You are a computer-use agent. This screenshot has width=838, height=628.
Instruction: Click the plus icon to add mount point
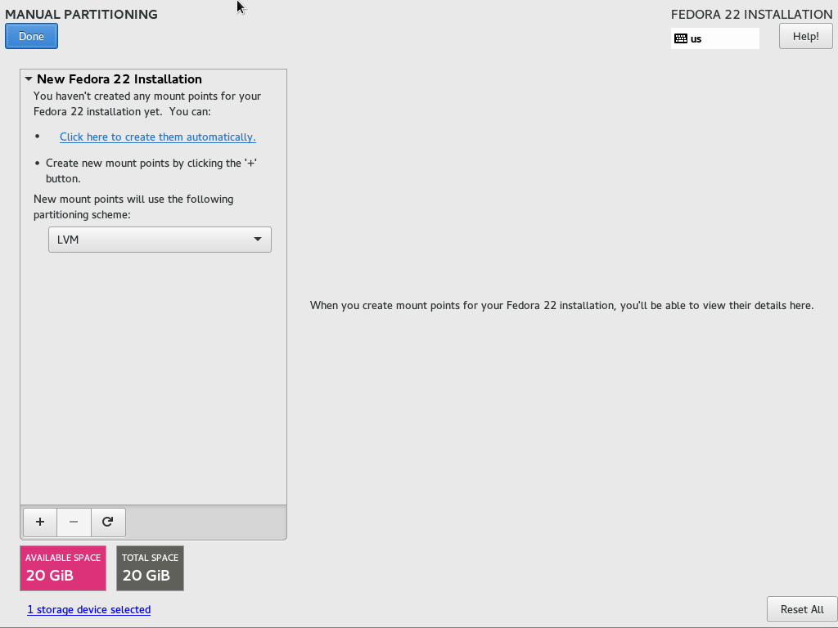(x=40, y=522)
